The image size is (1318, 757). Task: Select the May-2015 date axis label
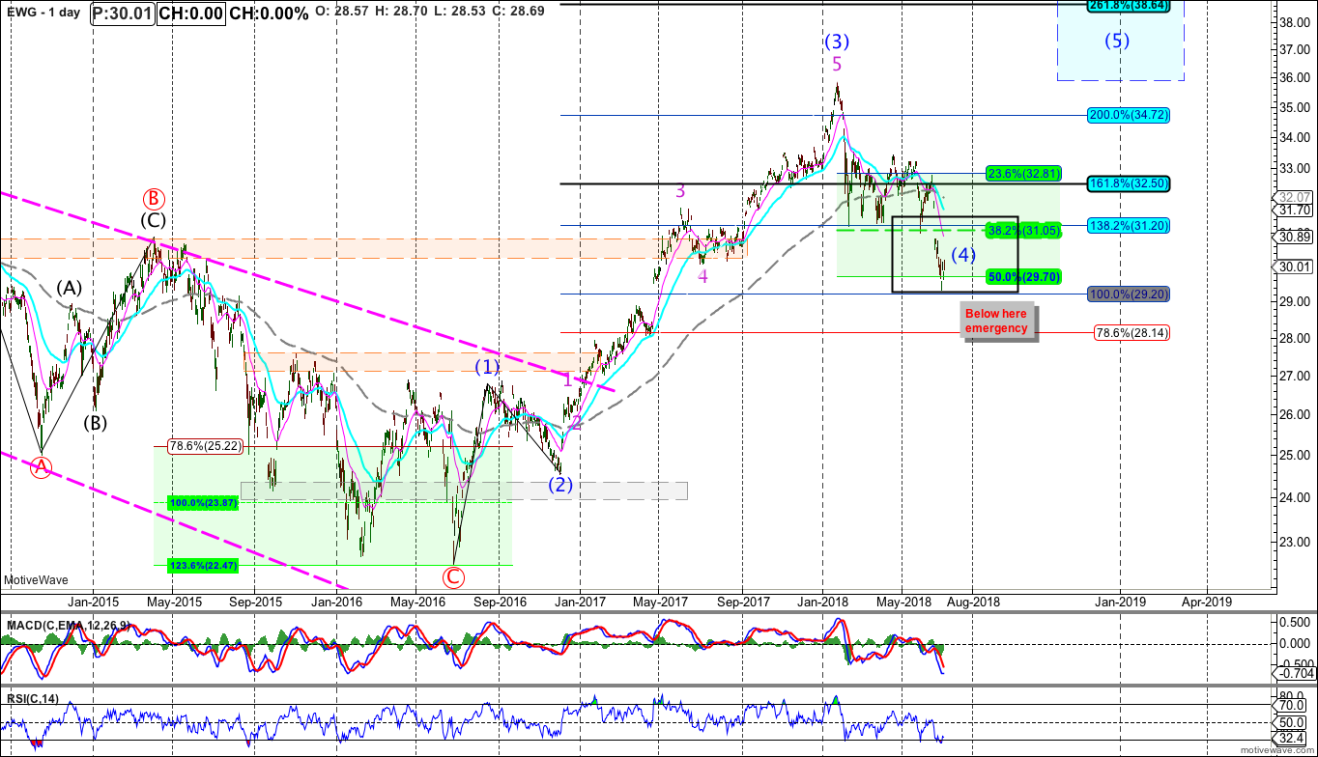pyautogui.click(x=174, y=601)
